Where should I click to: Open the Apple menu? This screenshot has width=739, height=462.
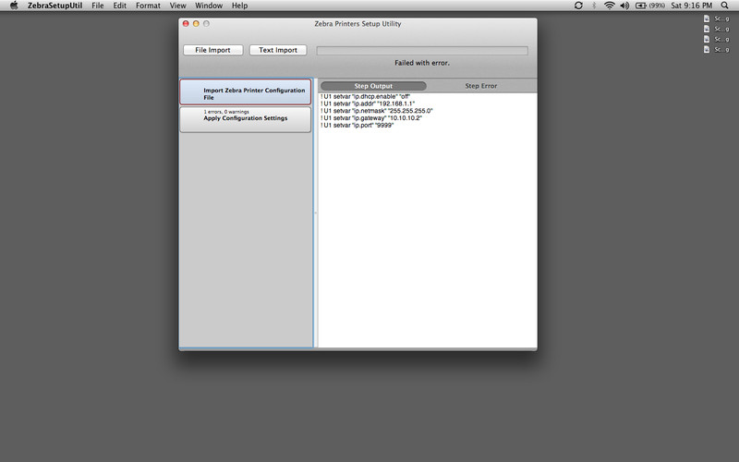pos(14,6)
